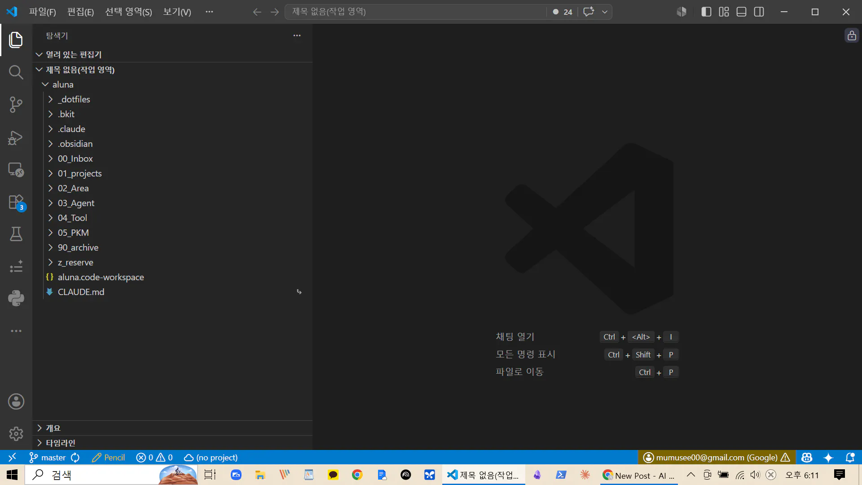This screenshot has width=862, height=485.
Task: Open the 보기(V) menu
Action: tap(177, 12)
